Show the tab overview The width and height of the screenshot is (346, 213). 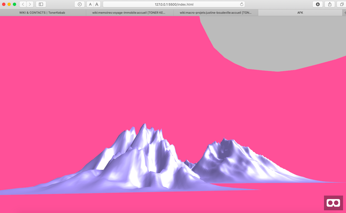342,4
